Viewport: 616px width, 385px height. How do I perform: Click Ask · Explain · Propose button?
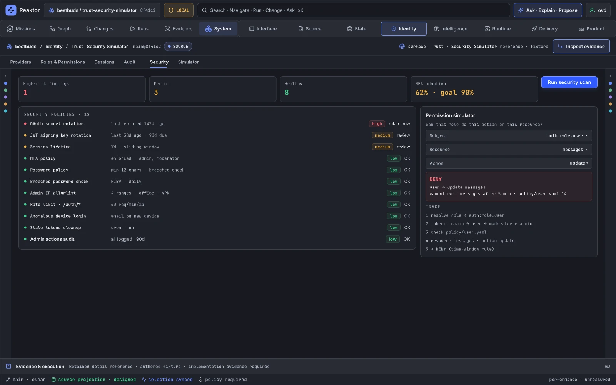coord(548,10)
